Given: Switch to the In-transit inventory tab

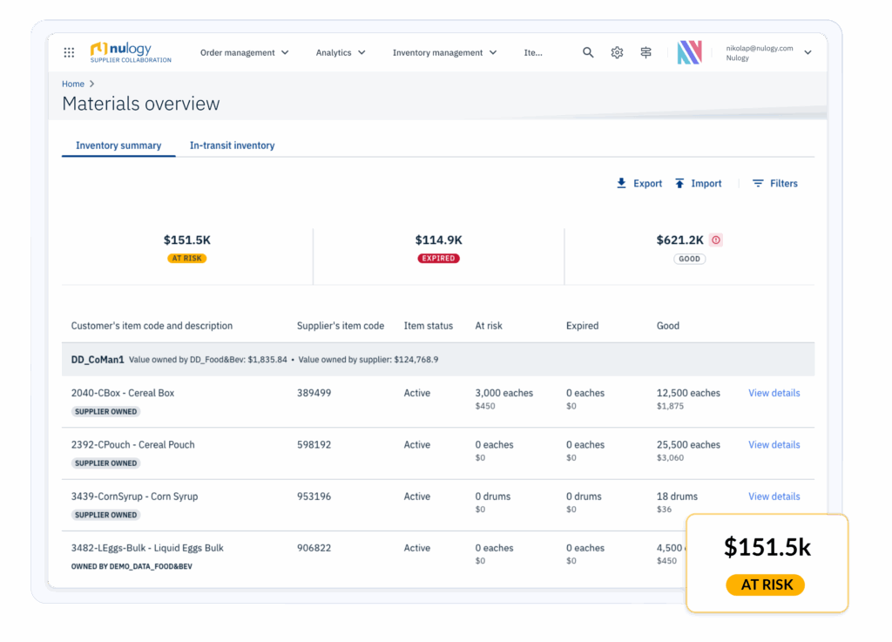Looking at the screenshot, I should (232, 145).
